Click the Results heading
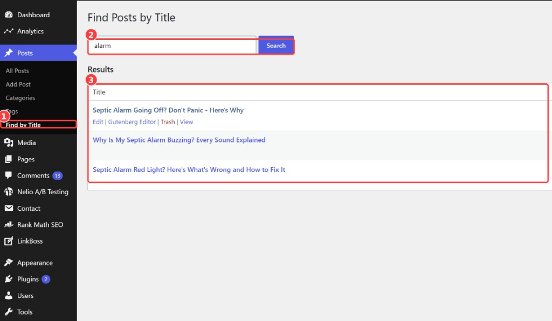Viewport: 552px width, 321px height. pos(100,69)
